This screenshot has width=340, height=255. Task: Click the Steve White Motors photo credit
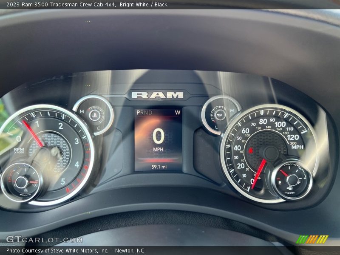coord(75,251)
